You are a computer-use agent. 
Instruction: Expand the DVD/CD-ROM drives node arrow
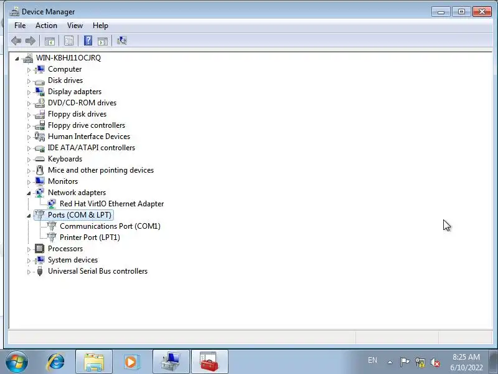tap(29, 103)
